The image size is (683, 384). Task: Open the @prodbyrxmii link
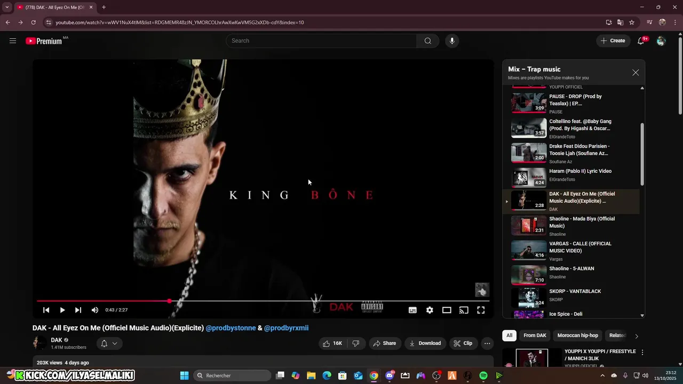[286, 328]
